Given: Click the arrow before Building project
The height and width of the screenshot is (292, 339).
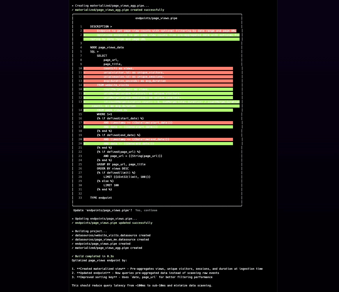Looking at the screenshot, I should tap(73, 231).
